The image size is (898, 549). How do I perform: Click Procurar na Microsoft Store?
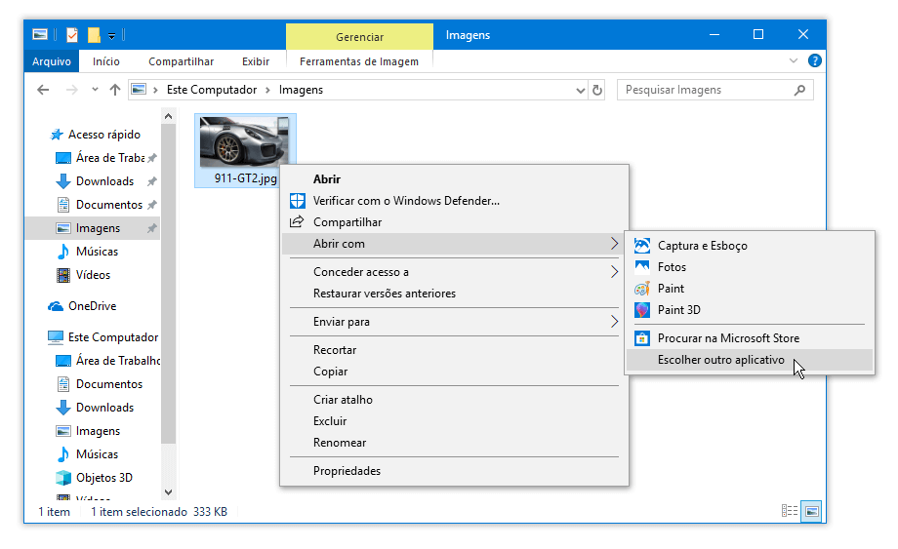click(x=727, y=338)
